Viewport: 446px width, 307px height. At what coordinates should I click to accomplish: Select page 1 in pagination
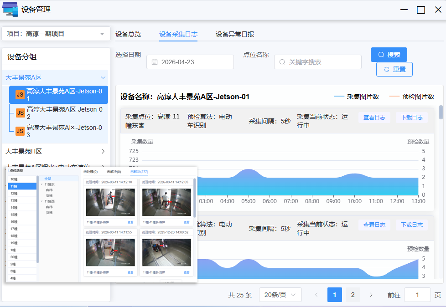(335, 295)
